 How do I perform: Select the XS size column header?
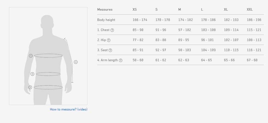(135, 10)
